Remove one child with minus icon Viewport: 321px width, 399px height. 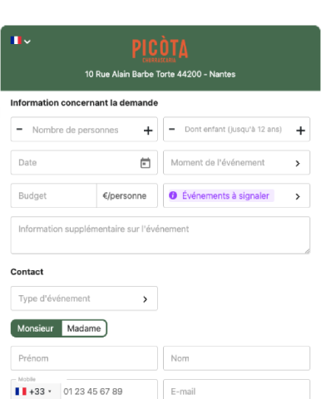click(172, 129)
